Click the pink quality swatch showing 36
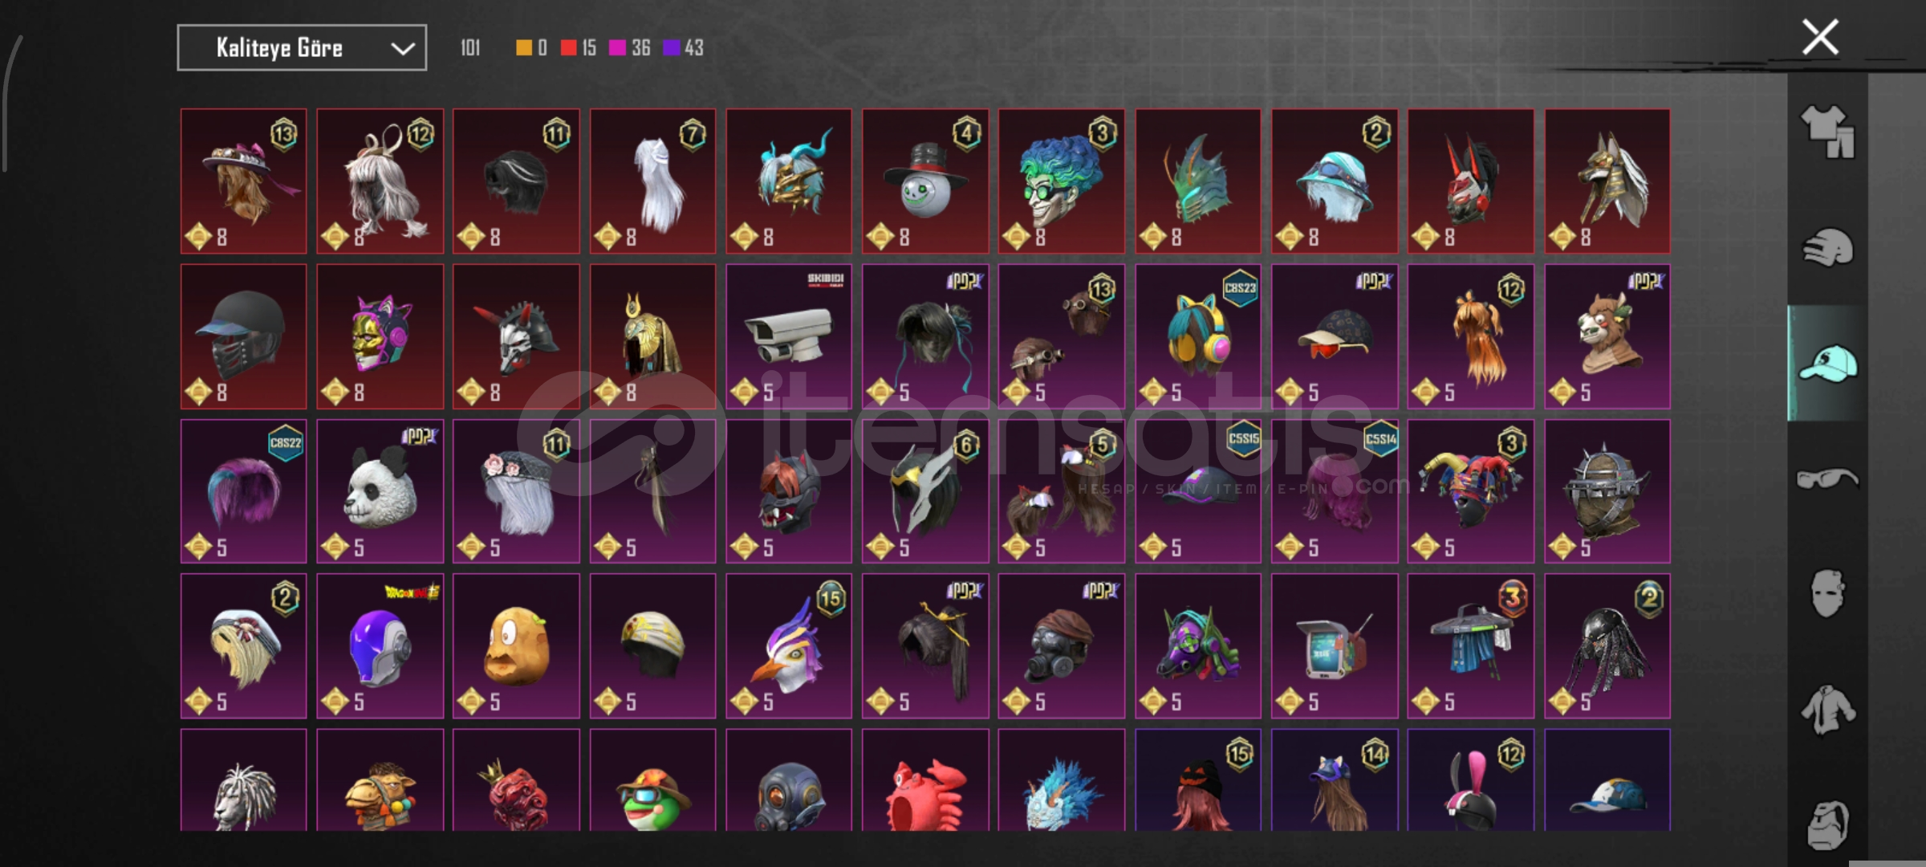This screenshot has height=867, width=1926. [617, 48]
